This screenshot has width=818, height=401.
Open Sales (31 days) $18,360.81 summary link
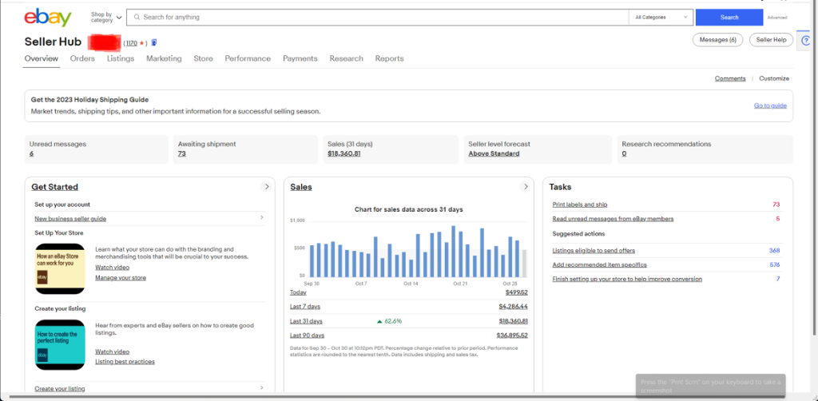pyautogui.click(x=344, y=154)
